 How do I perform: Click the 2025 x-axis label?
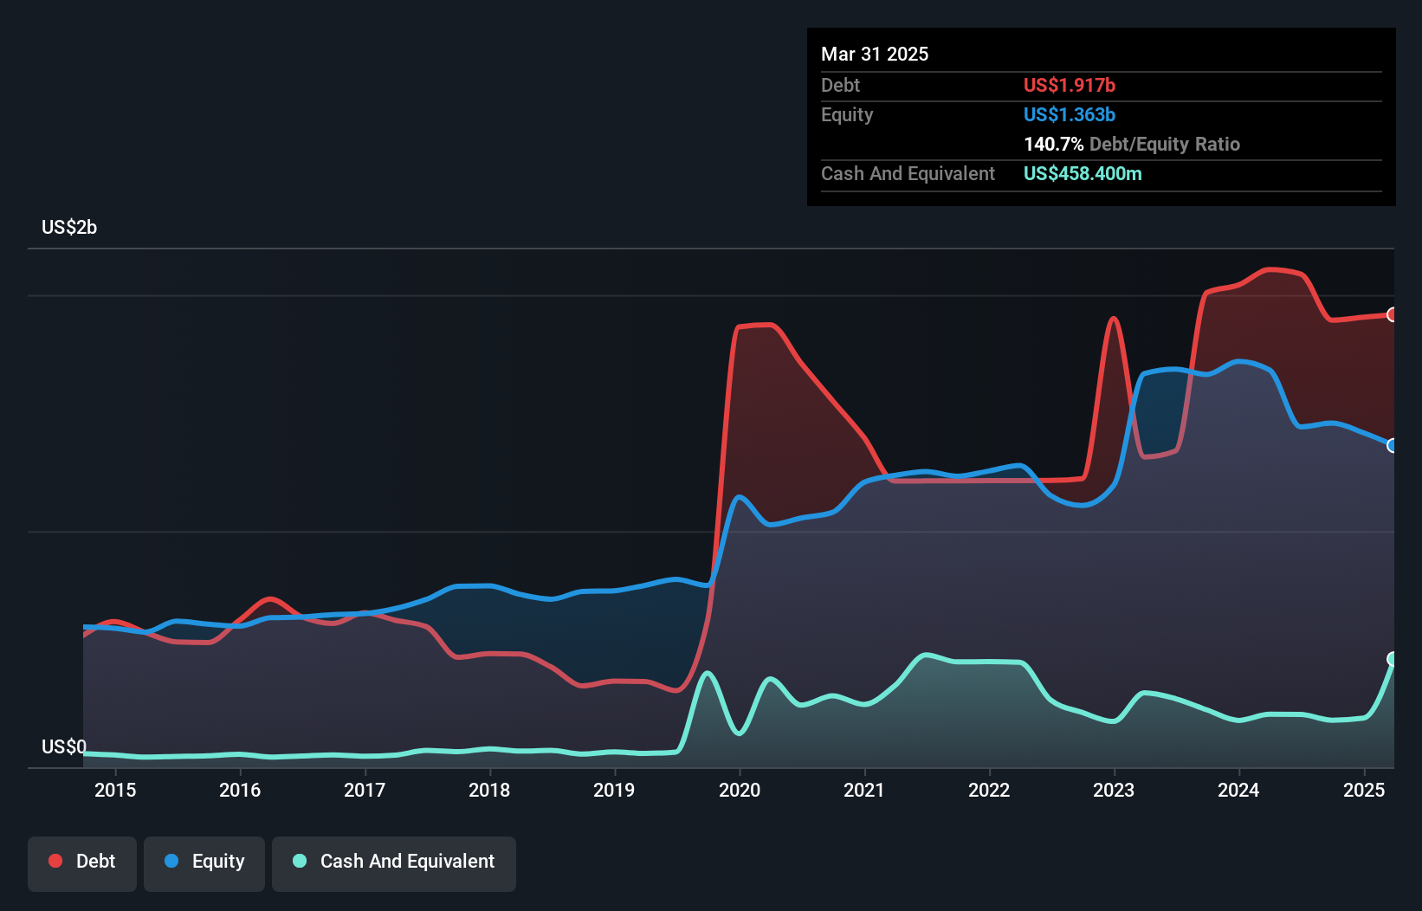coord(1364,790)
